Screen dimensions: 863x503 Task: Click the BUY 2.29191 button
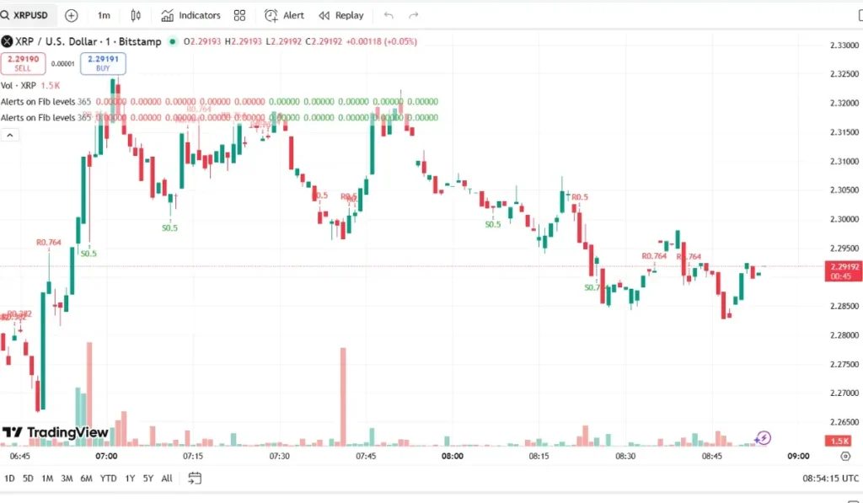tap(103, 63)
